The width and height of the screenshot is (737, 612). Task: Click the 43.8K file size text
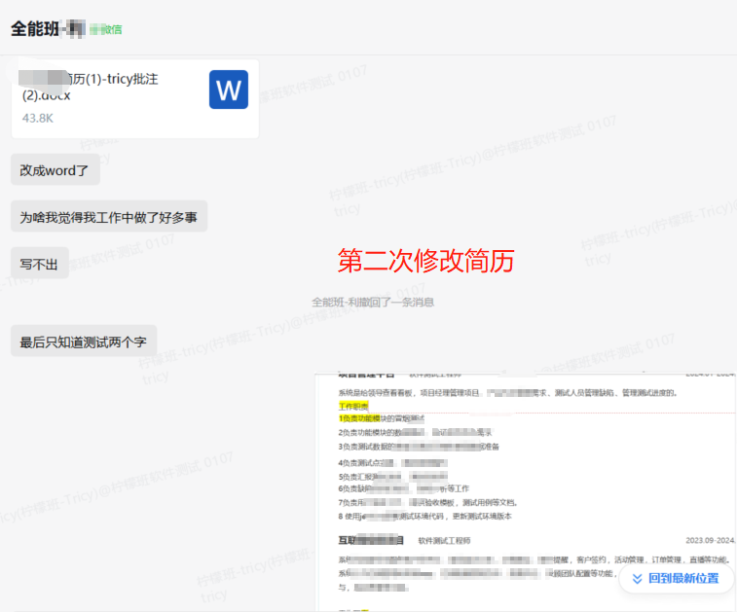[37, 118]
